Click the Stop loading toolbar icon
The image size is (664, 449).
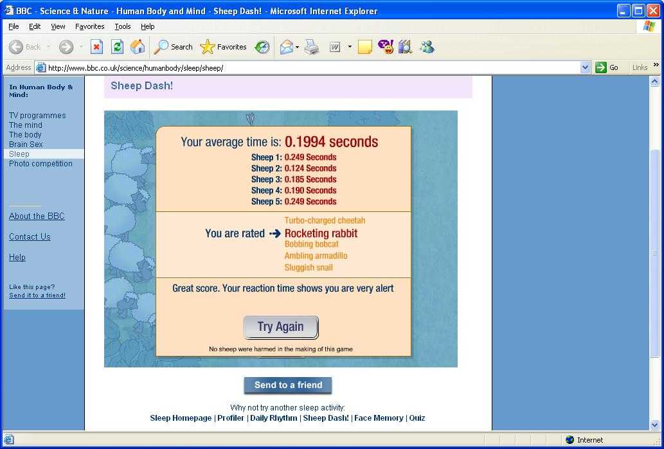[x=96, y=47]
